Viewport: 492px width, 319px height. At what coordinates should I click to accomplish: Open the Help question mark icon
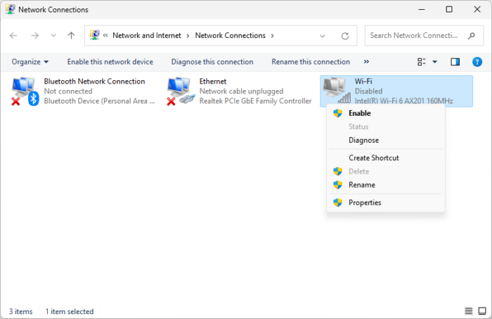click(x=477, y=62)
